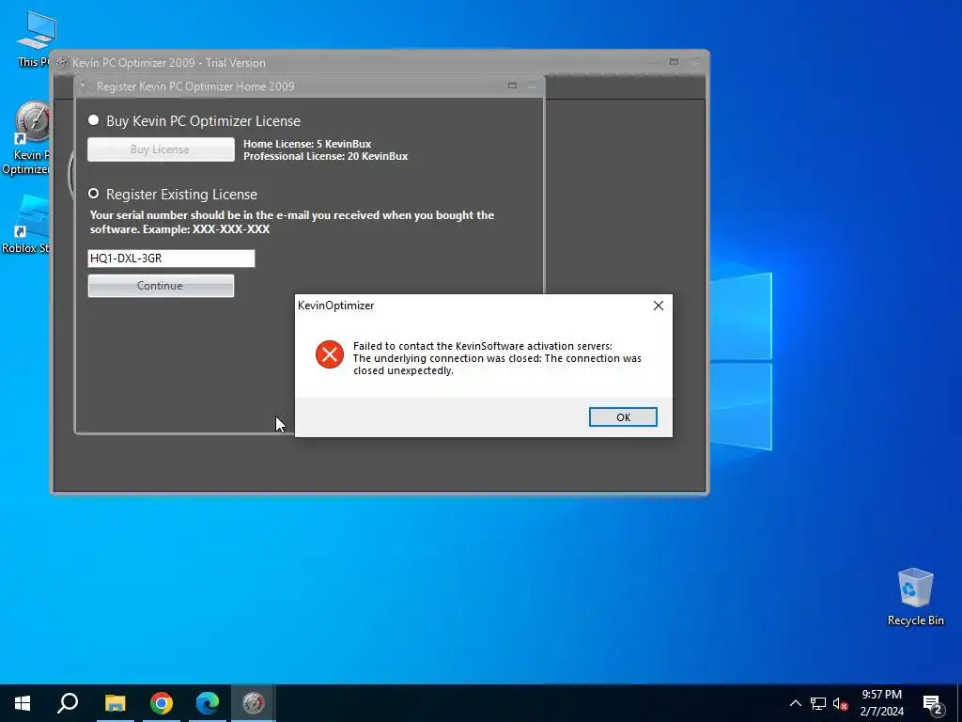Image resolution: width=962 pixels, height=722 pixels.
Task: Open the notification center icon
Action: 933,704
